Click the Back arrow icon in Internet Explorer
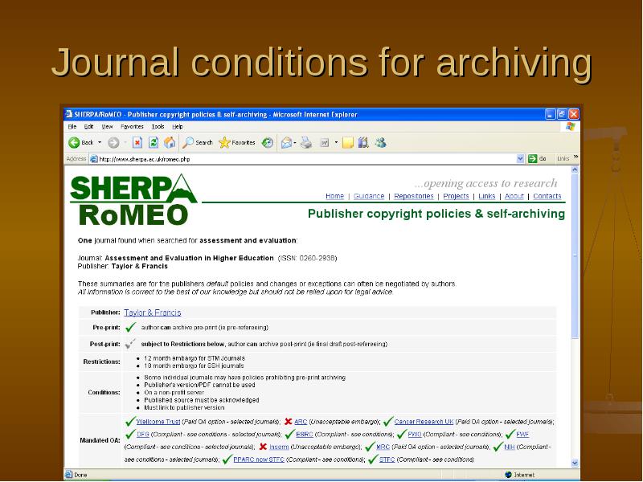Screen dimensions: 643x482 (74, 143)
